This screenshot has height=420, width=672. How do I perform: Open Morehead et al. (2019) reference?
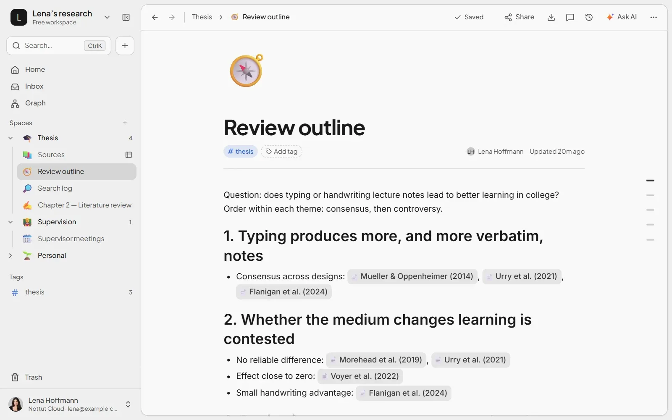376,360
